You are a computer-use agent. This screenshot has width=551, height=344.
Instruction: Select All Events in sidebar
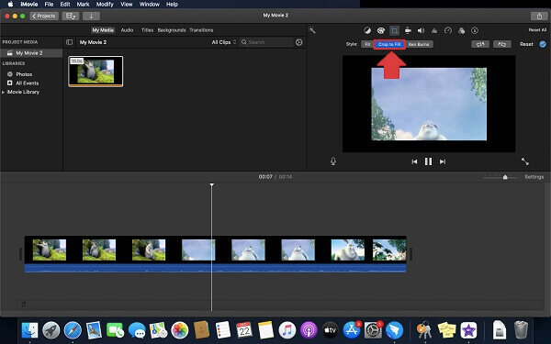point(27,83)
